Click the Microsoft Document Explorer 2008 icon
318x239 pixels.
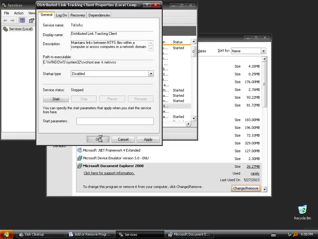79,166
